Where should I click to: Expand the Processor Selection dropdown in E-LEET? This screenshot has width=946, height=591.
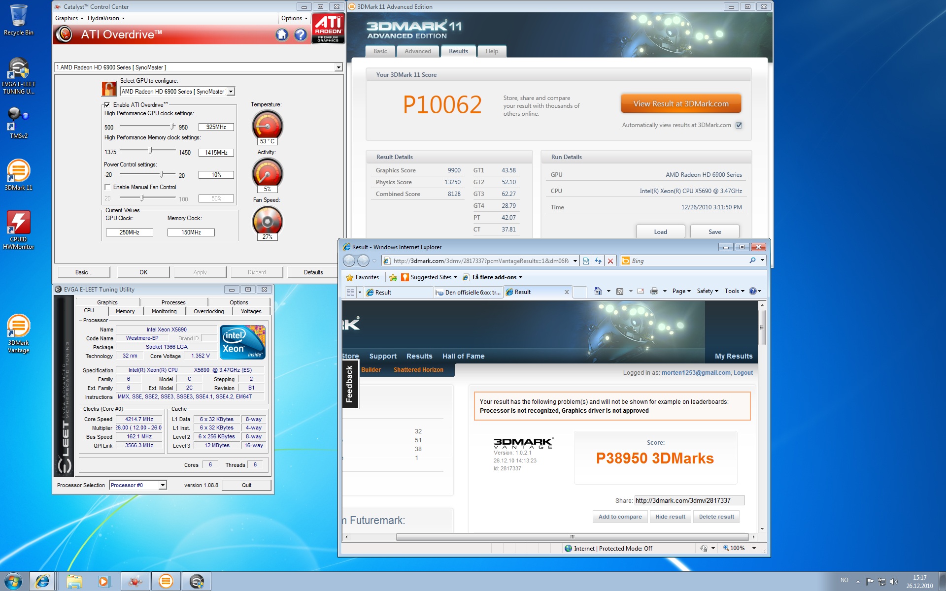pos(162,485)
